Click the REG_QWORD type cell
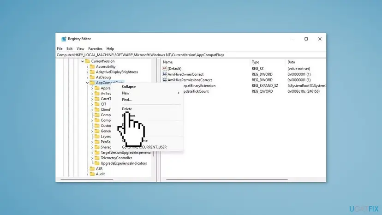 [262, 91]
